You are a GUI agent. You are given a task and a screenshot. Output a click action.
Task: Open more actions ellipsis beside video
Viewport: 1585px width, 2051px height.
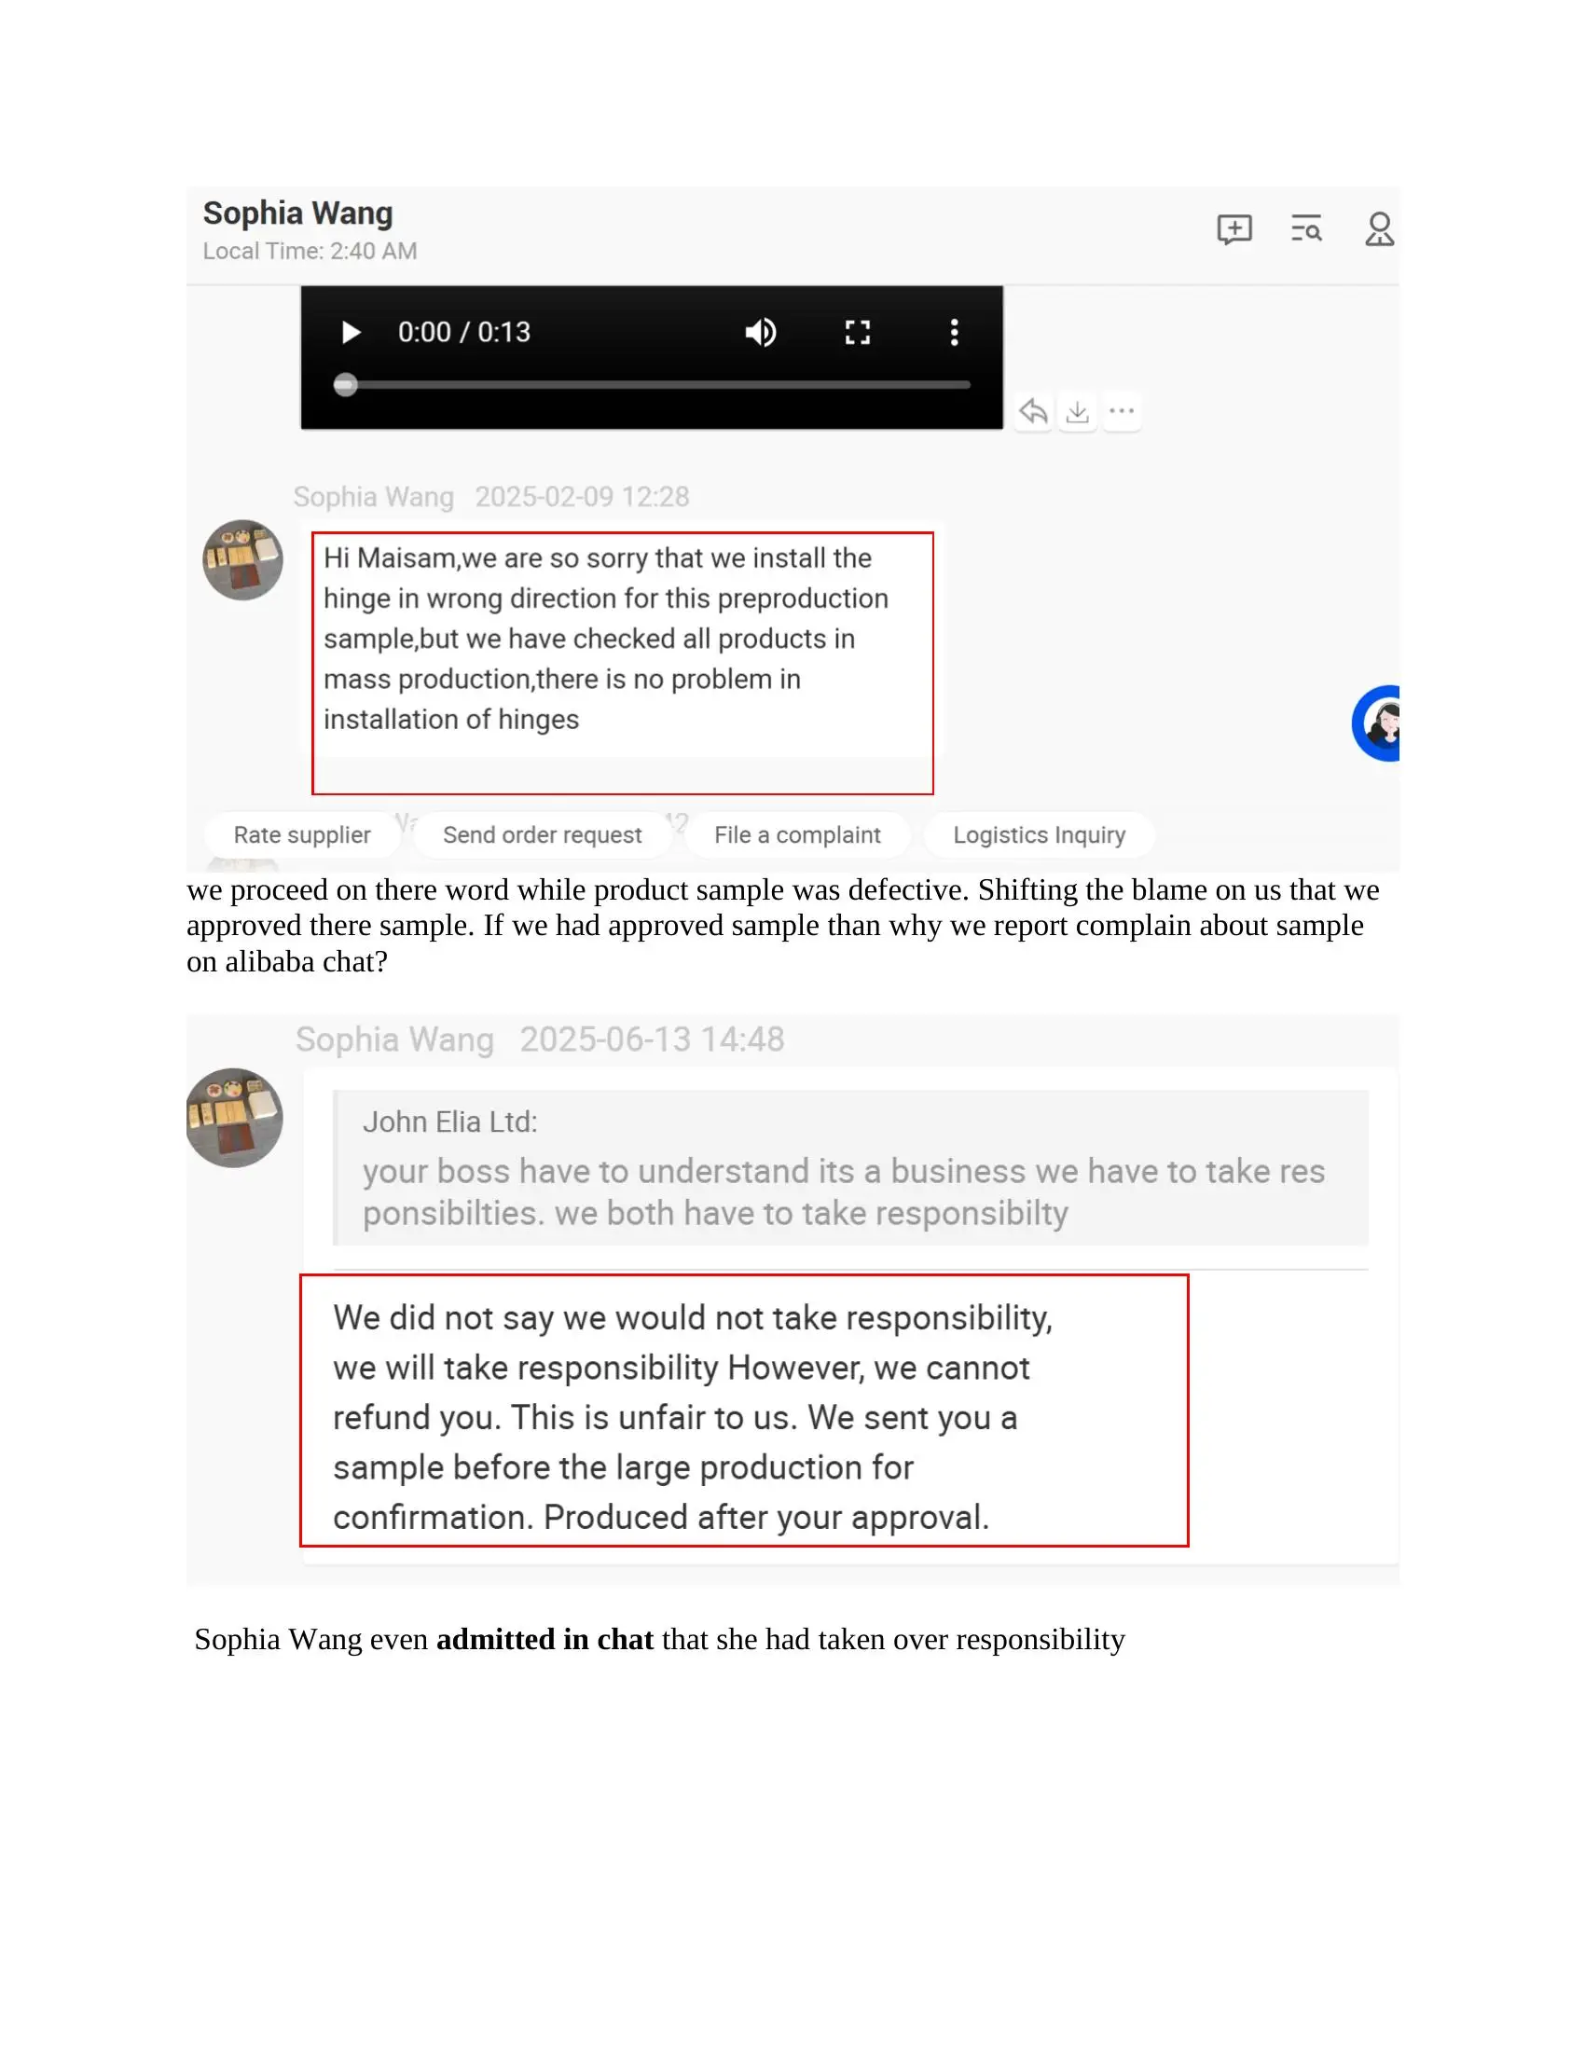[1122, 411]
